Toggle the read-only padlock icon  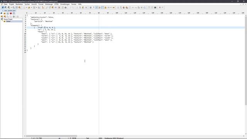point(105,7)
